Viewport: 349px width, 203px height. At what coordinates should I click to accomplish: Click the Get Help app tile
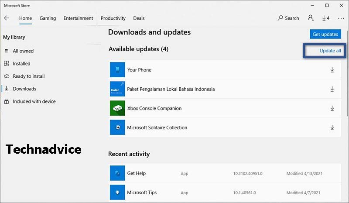coord(117,173)
